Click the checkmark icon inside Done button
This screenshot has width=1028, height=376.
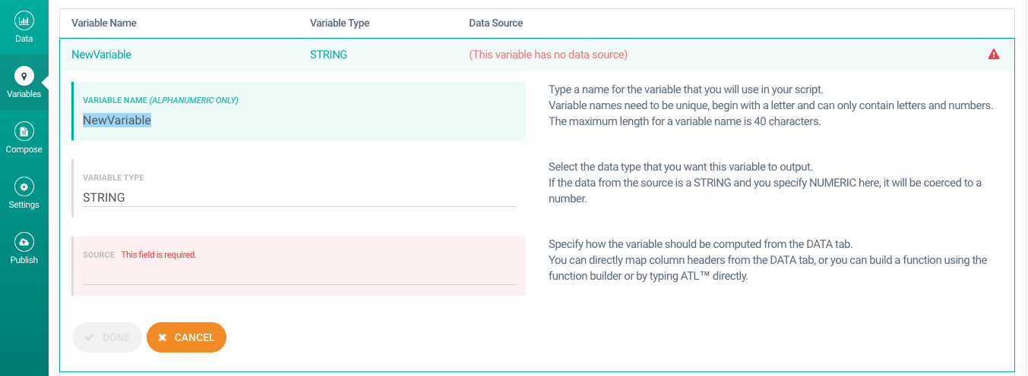[x=89, y=337]
